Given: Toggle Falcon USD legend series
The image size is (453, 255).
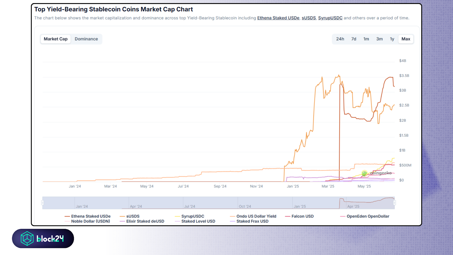Looking at the screenshot, I should tap(299, 216).
